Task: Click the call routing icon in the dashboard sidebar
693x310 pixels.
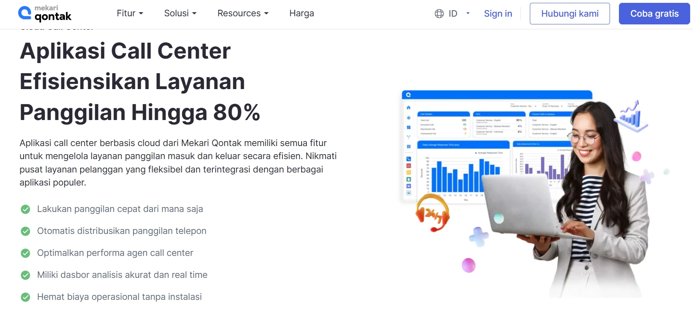Action: (x=408, y=137)
